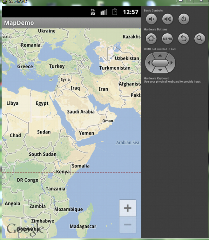The height and width of the screenshot is (240, 209).
Task: Click the Kenya label on map
Action: 63,172
